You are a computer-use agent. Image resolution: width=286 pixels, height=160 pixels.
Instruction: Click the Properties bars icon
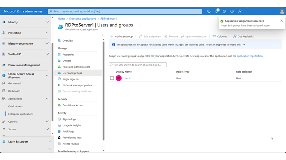tap(59, 54)
